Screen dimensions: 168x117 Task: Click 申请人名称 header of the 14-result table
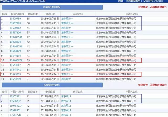(132, 14)
